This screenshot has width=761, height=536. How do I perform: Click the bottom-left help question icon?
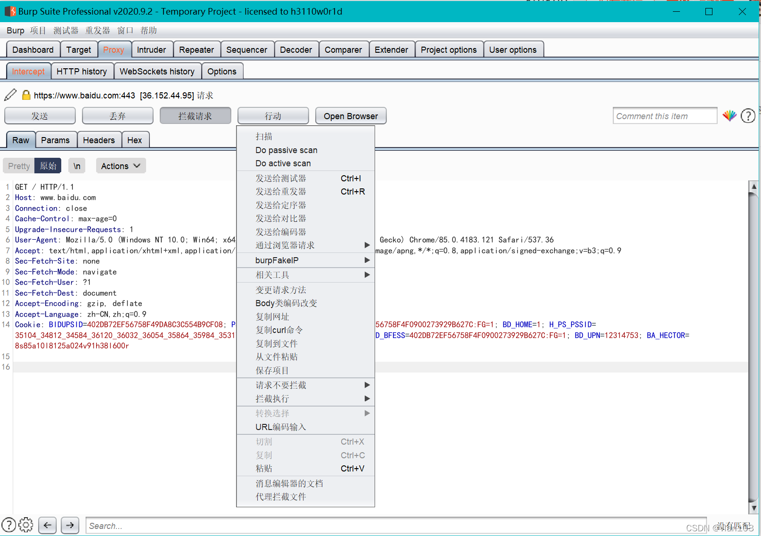(9, 525)
